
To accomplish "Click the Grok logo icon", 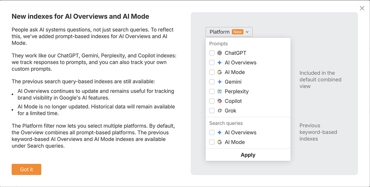I will [x=219, y=111].
